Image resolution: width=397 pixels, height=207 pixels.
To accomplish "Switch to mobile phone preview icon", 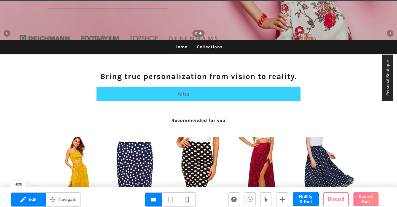I will click(x=187, y=200).
